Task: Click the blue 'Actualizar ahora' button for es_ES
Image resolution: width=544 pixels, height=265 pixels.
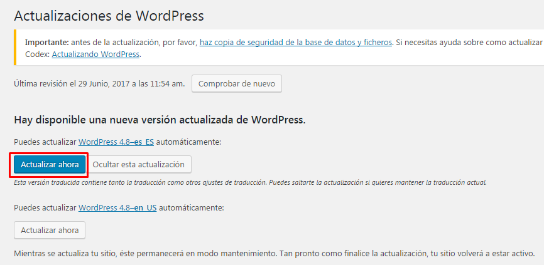Action: pyautogui.click(x=50, y=164)
